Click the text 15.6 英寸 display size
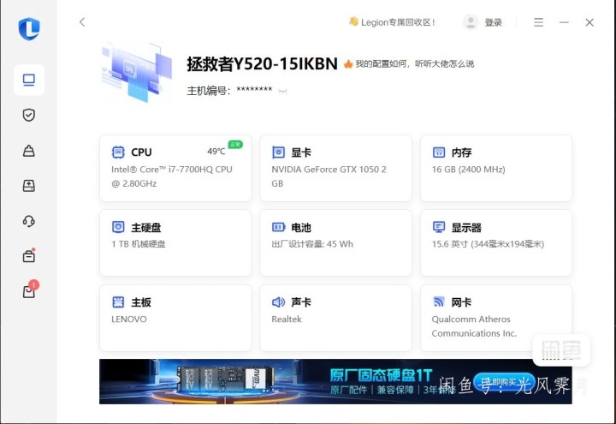The image size is (616, 424). [x=488, y=244]
